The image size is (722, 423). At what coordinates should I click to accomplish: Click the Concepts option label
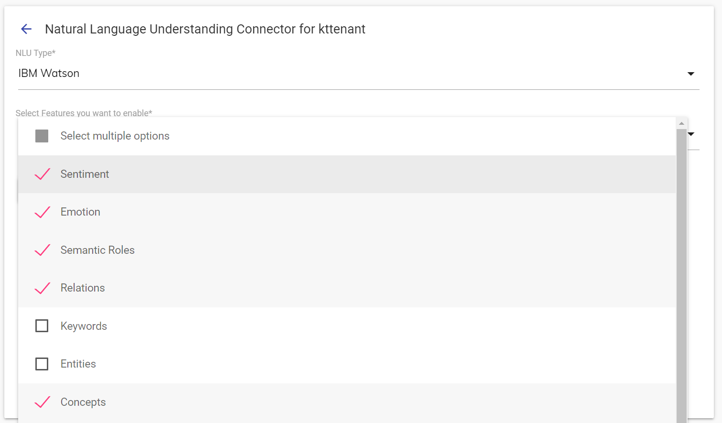83,402
